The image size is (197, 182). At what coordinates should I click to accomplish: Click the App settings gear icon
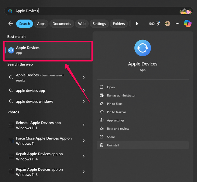102,120
